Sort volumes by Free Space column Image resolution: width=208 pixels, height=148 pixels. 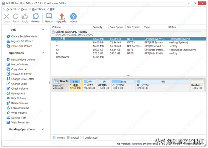point(116,27)
